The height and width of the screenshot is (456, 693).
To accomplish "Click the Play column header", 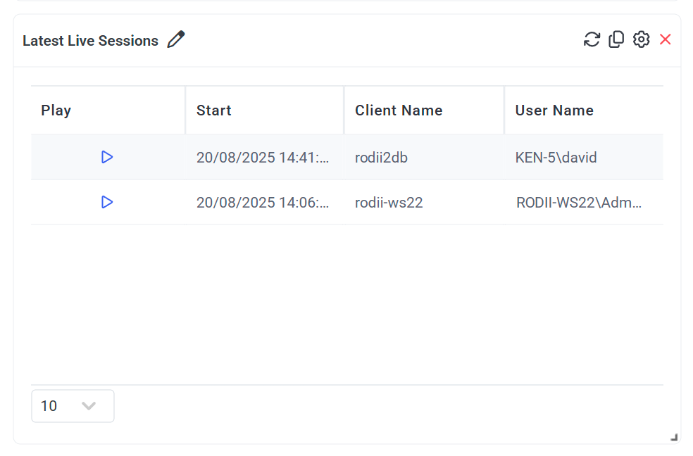I will pyautogui.click(x=56, y=110).
